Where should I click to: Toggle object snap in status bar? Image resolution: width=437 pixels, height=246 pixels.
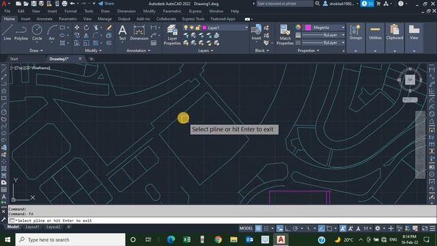coord(329,228)
